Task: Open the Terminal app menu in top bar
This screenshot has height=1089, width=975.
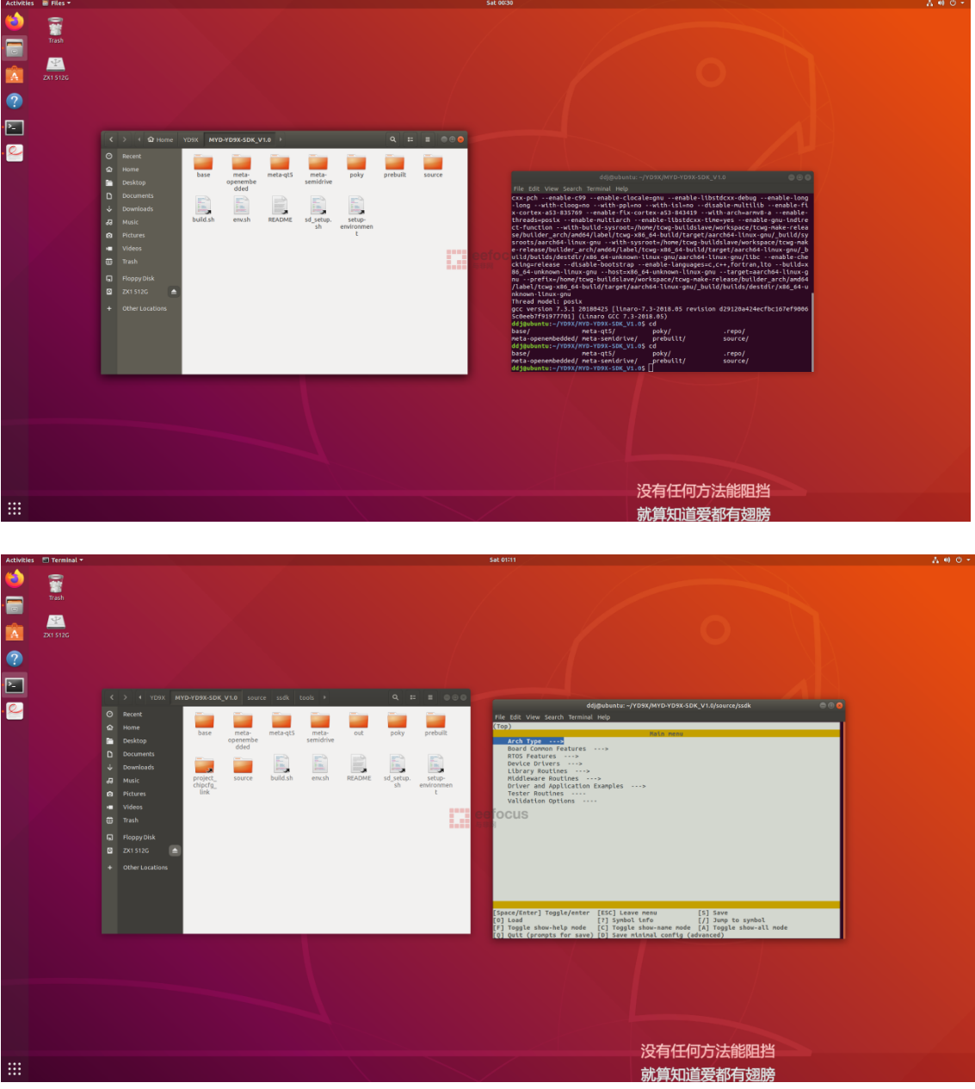Action: 63,560
